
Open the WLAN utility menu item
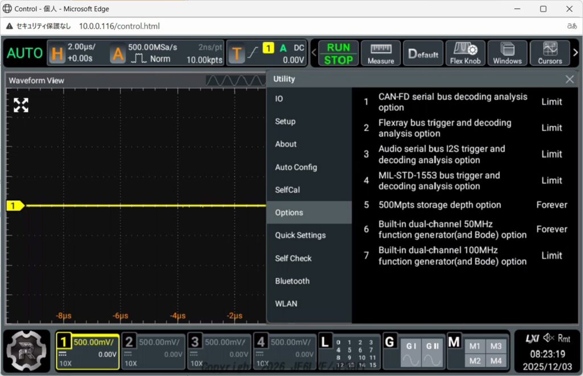286,303
